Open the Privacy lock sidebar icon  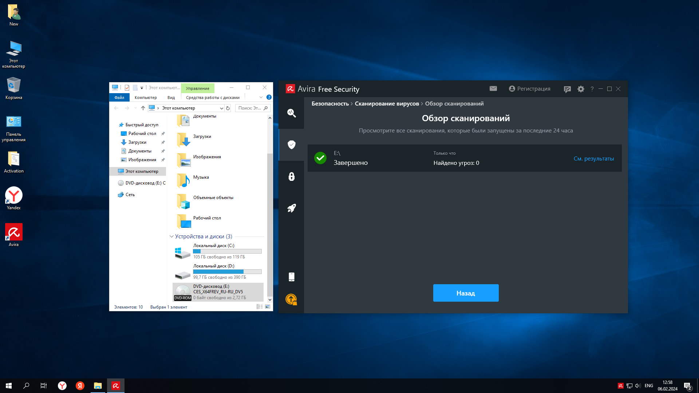click(x=291, y=176)
